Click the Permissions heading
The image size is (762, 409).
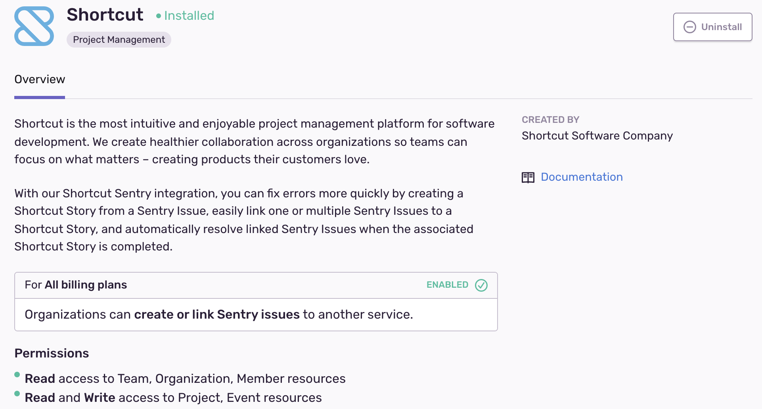click(52, 353)
